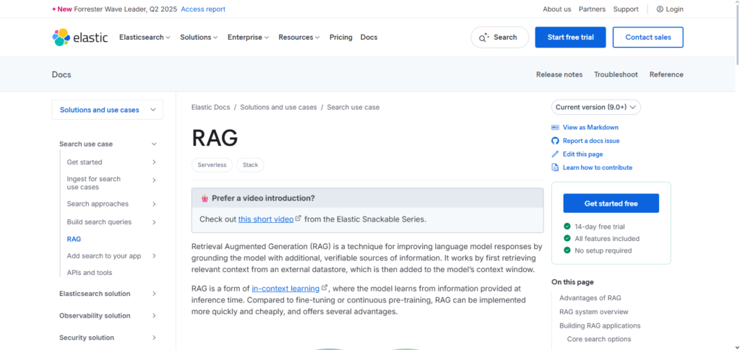Click the Get started free button

point(611,204)
